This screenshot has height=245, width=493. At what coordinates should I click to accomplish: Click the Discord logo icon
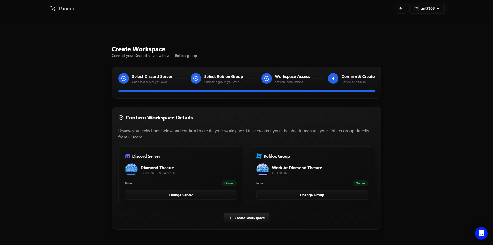point(128,156)
